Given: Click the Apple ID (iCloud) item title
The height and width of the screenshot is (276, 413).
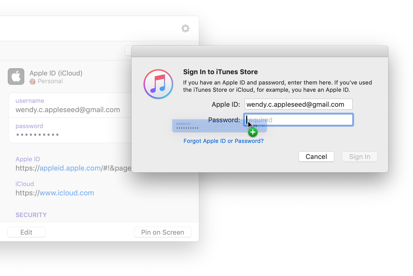Looking at the screenshot, I should click(x=56, y=73).
